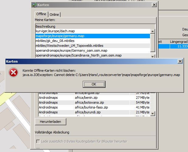The image size is (188, 152).
Task: Close the Karten maps window
Action: 154,5
